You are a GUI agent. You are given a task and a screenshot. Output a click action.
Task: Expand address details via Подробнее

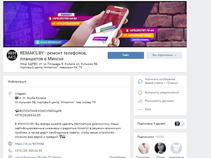pos(117,157)
